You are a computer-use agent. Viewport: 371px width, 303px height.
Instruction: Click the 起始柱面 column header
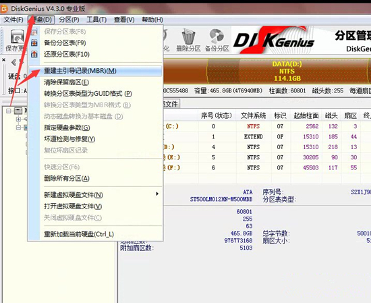pos(306,115)
